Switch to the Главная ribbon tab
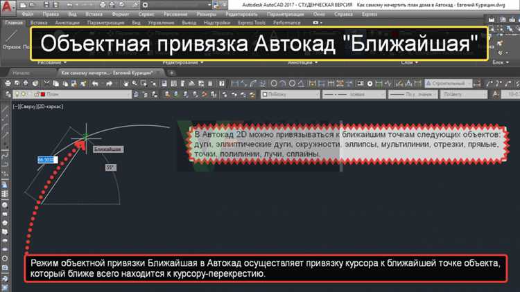The width and height of the screenshot is (520, 292). pos(14,23)
